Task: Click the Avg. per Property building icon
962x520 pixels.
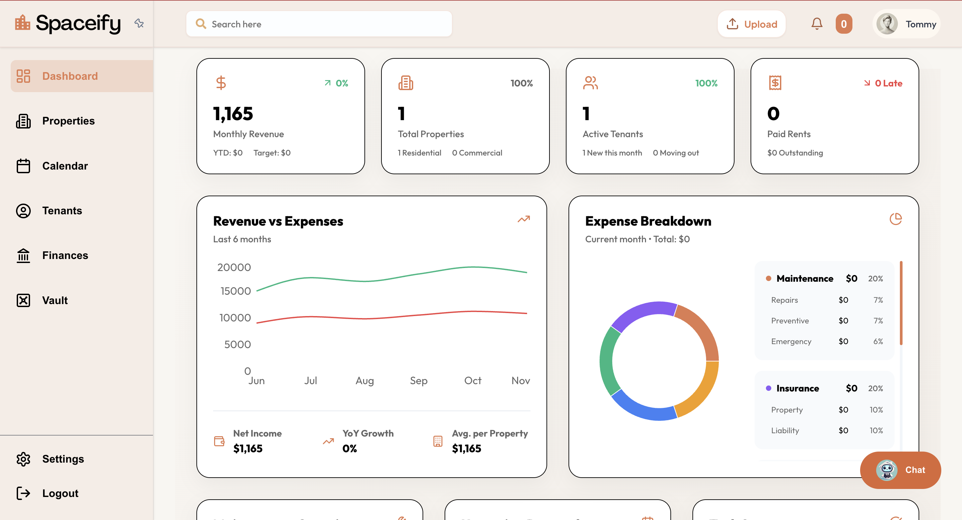Action: click(438, 441)
